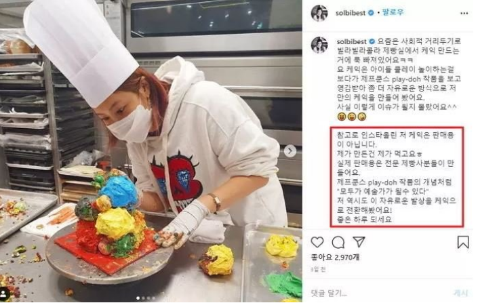478x303 pixels.
Task: Like the post with heart icon
Action: [x=317, y=242]
